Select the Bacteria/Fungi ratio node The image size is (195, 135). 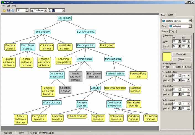click(x=138, y=75)
